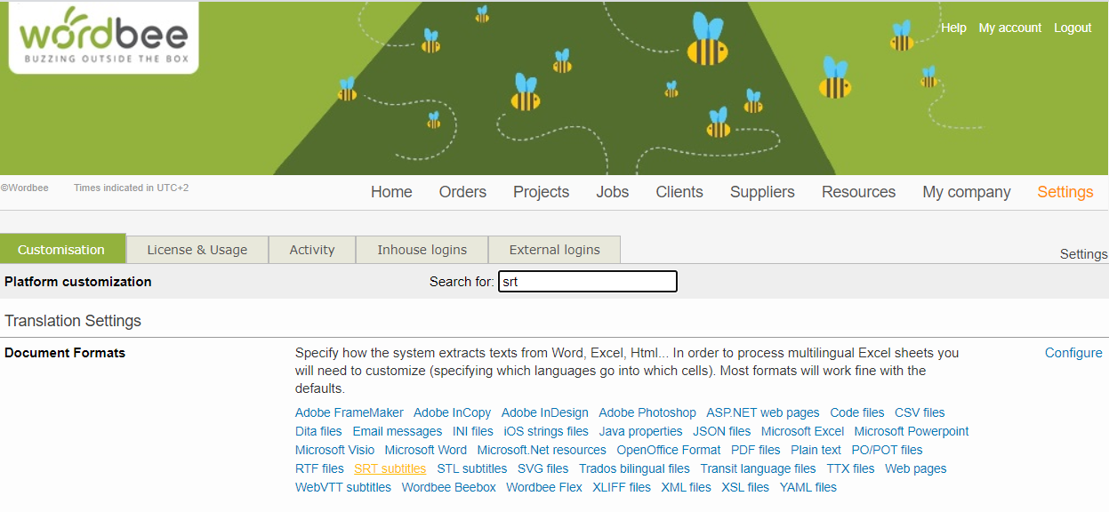Open the Help link
The height and width of the screenshot is (512, 1109).
953,28
